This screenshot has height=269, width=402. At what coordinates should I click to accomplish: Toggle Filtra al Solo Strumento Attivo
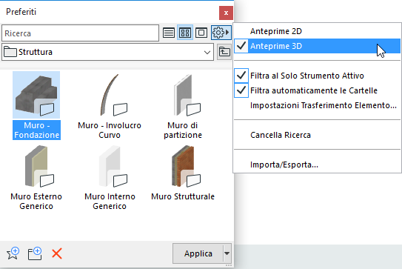317,76
